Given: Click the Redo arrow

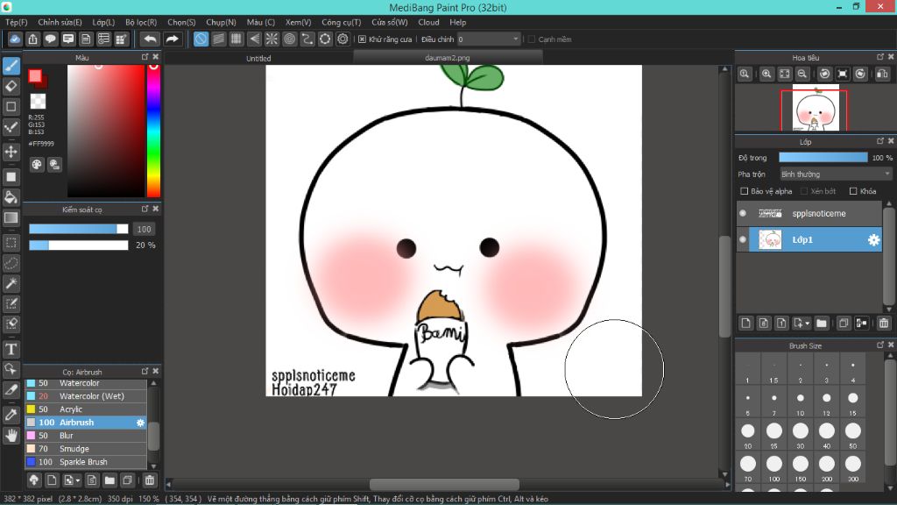Looking at the screenshot, I should pyautogui.click(x=172, y=39).
